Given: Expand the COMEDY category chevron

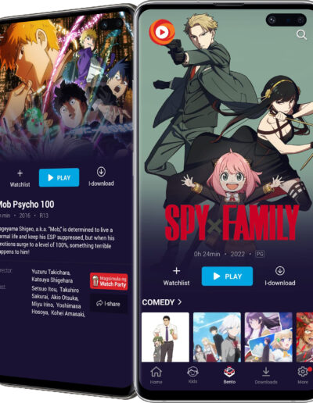Looking at the screenshot, I should click(180, 302).
